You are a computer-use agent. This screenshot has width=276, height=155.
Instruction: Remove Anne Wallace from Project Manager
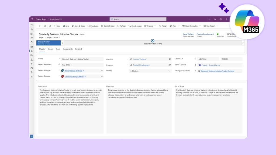click(84, 71)
